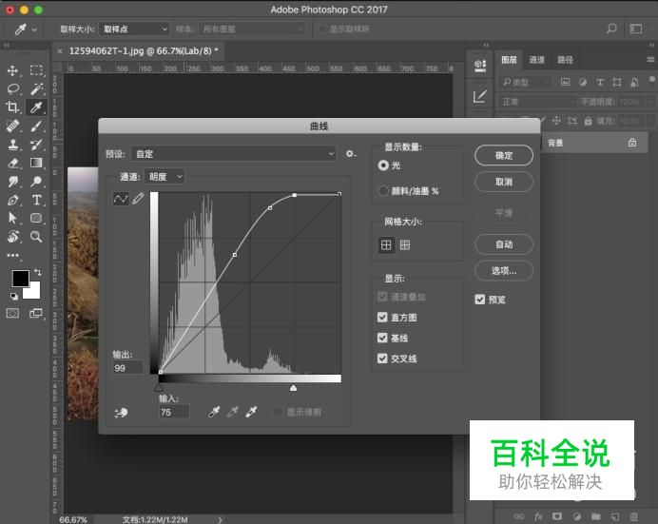658x524 pixels.
Task: Open the Preset dropdown showing 自定
Action: coord(234,153)
